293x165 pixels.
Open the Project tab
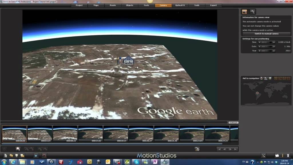tap(79, 5)
